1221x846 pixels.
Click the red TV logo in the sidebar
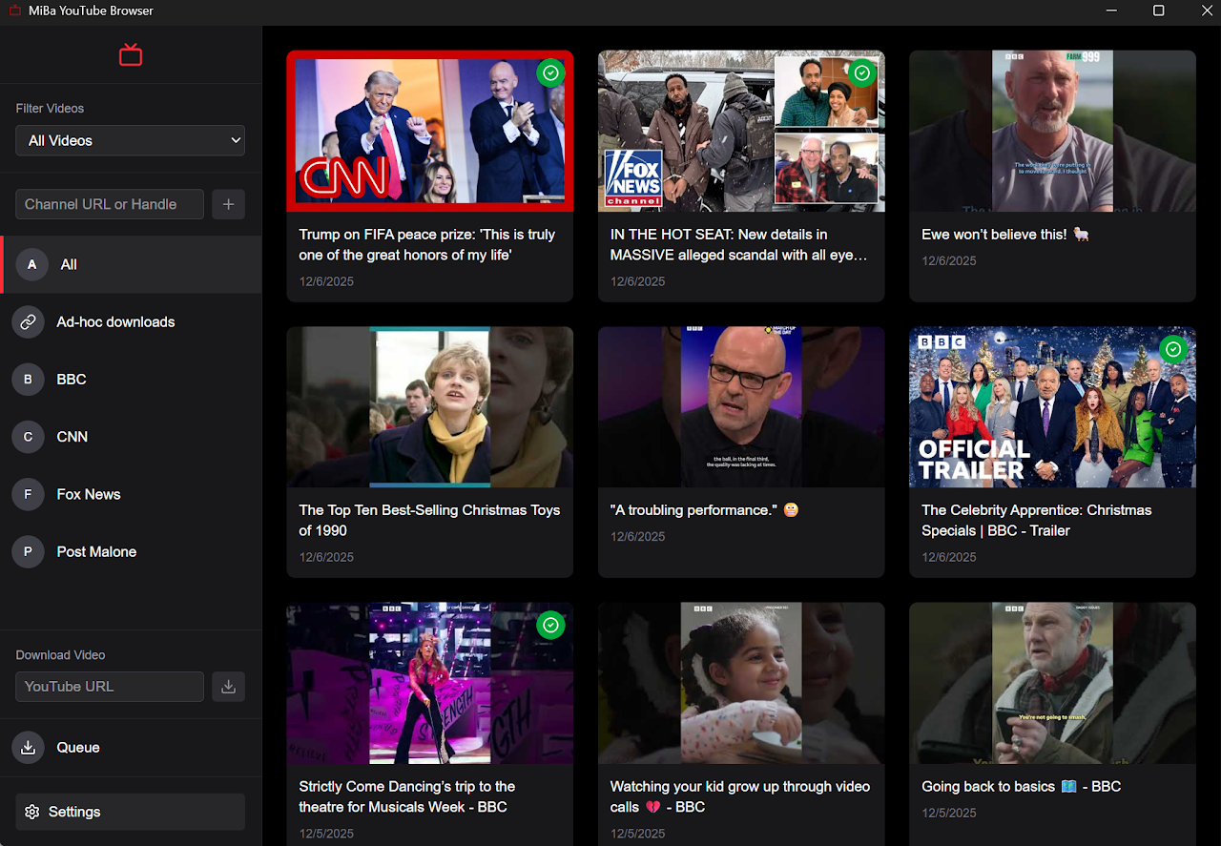130,54
